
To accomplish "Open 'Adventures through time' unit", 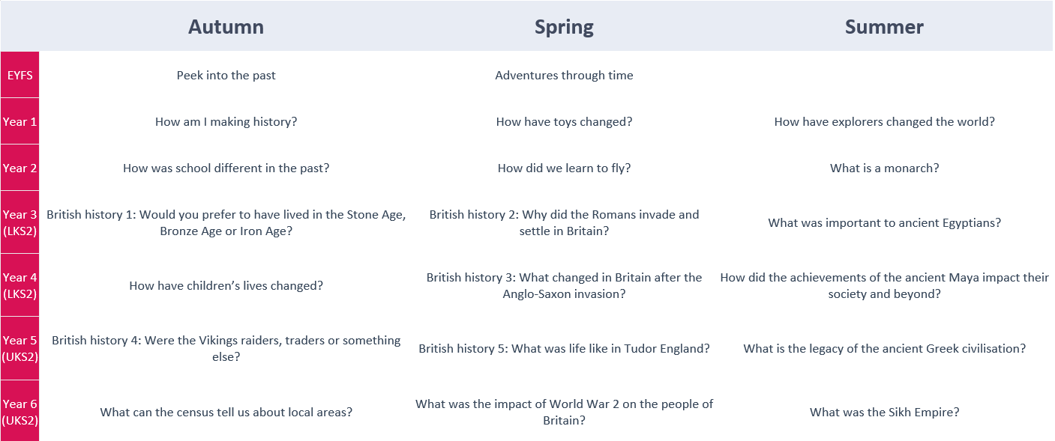I will point(564,75).
